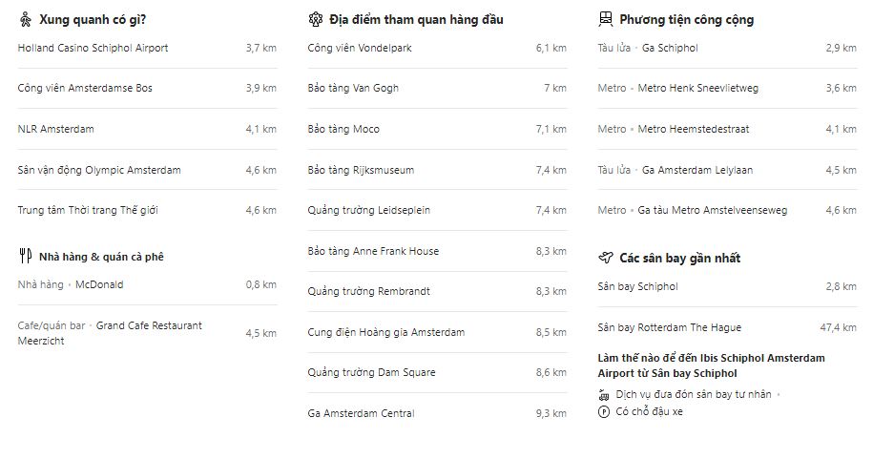Click Bảo tàng Anne Frank House

[x=373, y=251]
